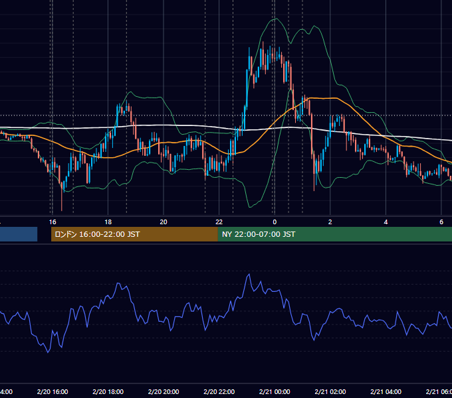Click the hour label 4 on price chart axis
The image size is (452, 398).
[x=386, y=222]
